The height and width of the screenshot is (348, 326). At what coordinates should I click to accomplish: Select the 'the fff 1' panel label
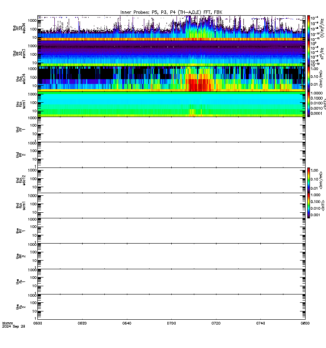tap(21, 231)
